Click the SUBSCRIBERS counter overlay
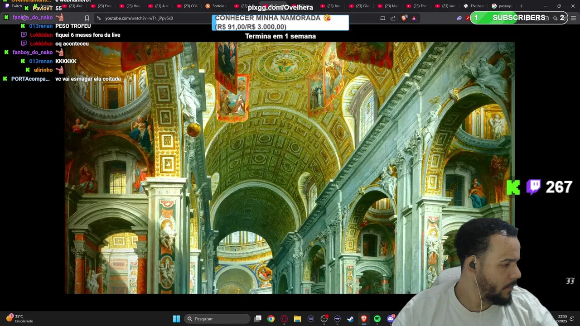The width and height of the screenshot is (580, 326). click(518, 18)
